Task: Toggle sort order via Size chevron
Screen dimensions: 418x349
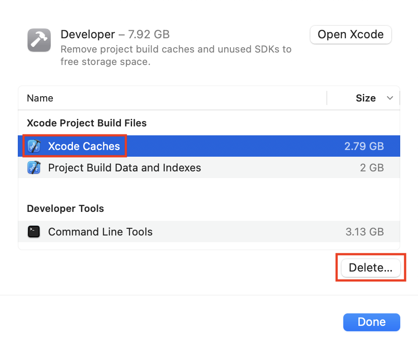Action: [x=390, y=98]
